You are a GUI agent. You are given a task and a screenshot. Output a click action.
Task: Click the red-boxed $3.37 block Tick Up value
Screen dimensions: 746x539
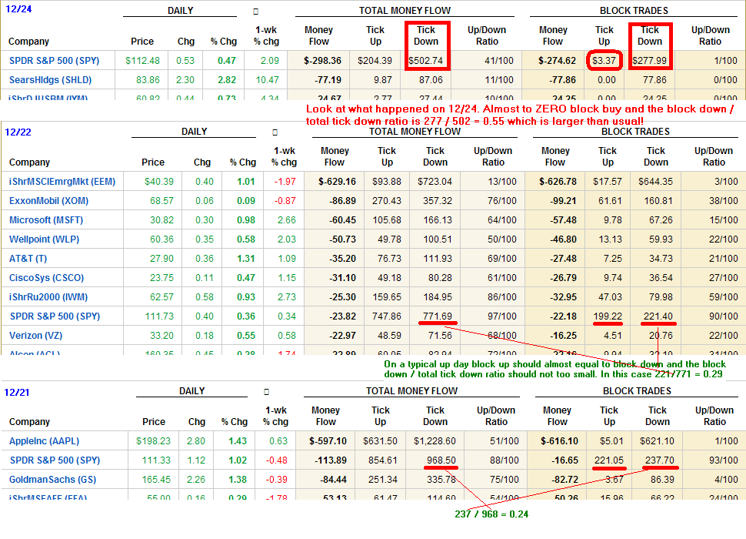[604, 61]
